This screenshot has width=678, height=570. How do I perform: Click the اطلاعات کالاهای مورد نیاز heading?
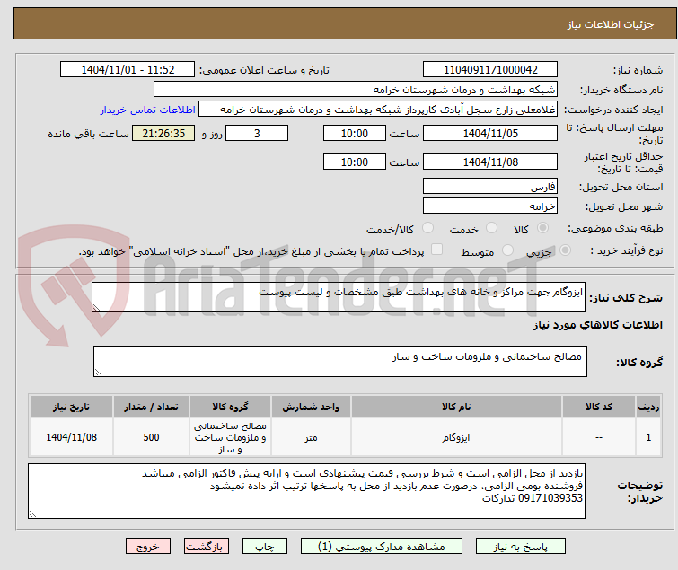[x=597, y=325]
